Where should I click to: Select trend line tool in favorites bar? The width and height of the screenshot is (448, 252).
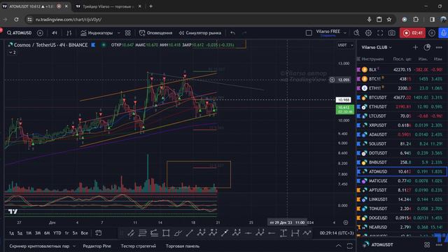(189, 233)
